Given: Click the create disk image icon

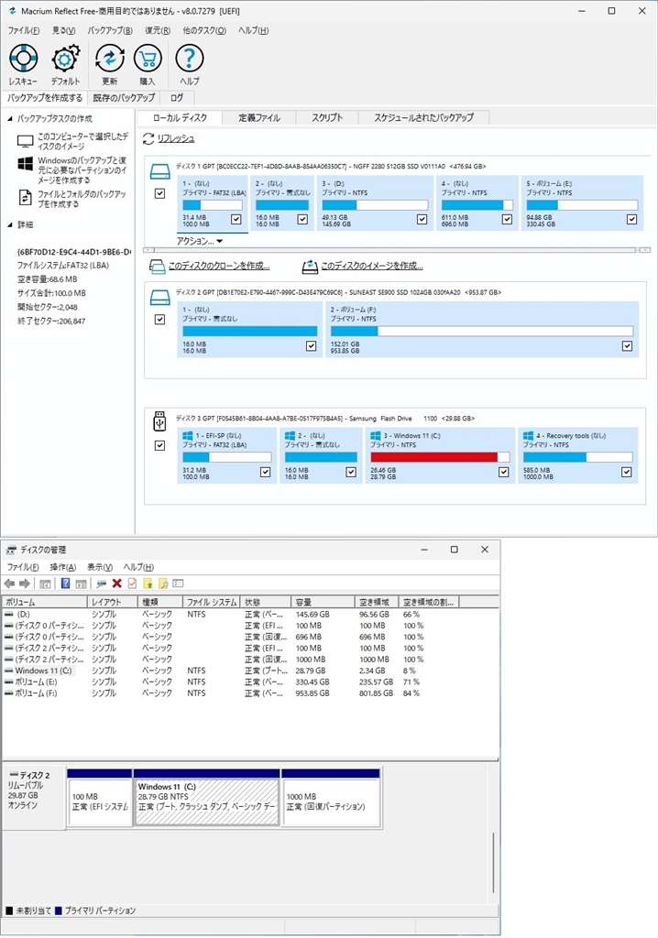Looking at the screenshot, I should click(x=310, y=267).
